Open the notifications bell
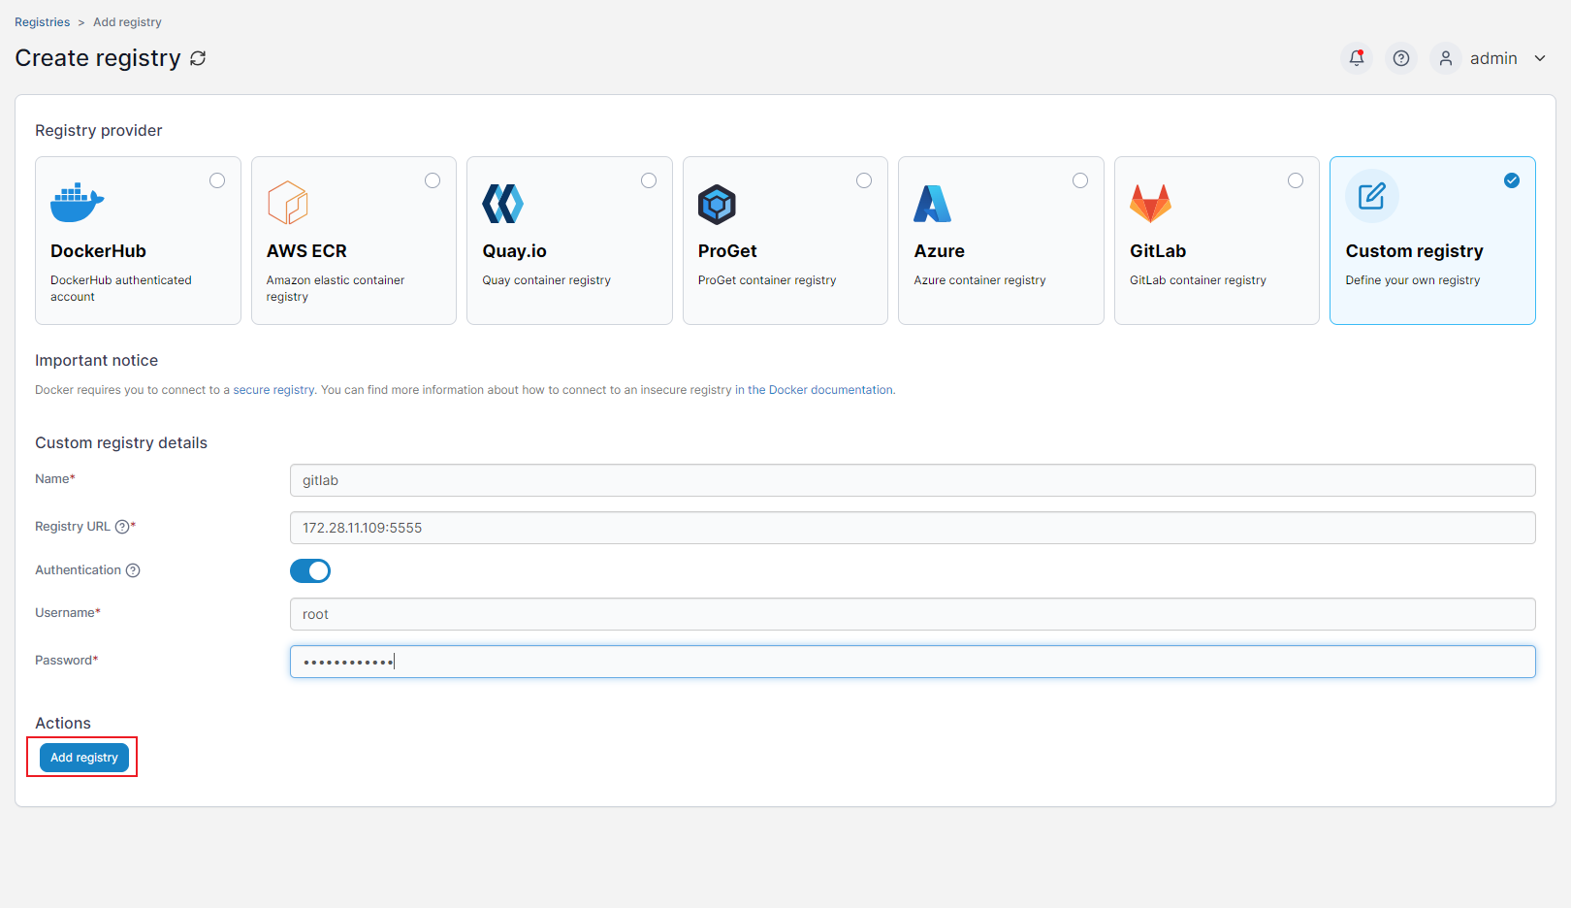 (1357, 58)
